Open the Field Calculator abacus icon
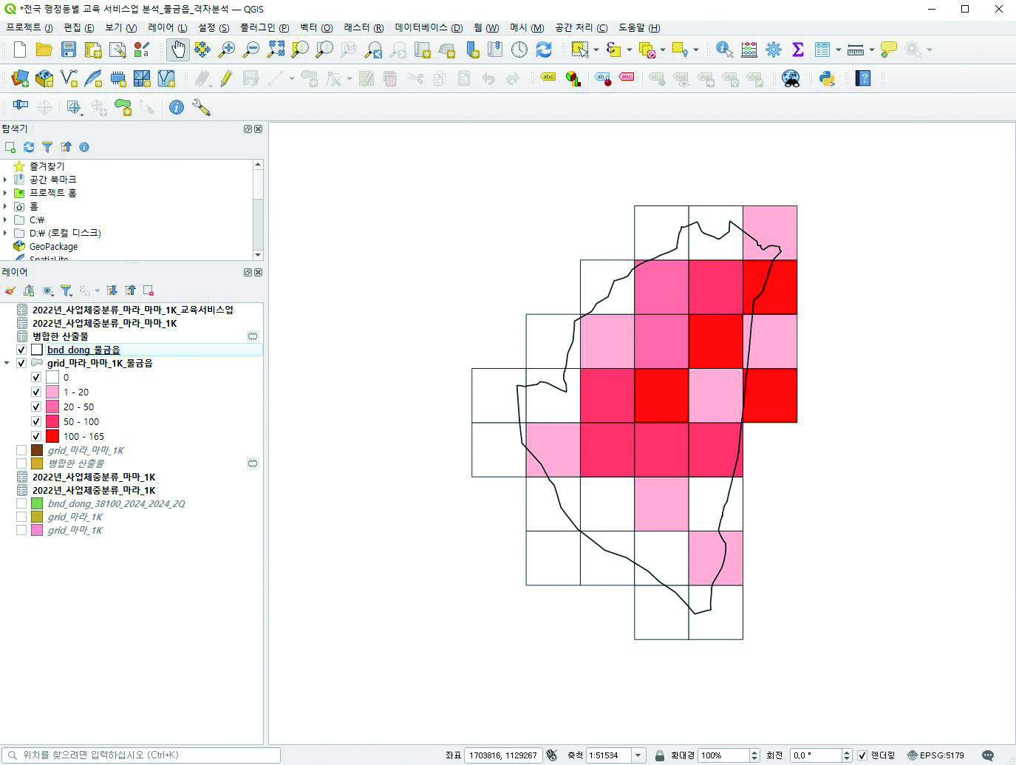The width and height of the screenshot is (1016, 765). [749, 50]
